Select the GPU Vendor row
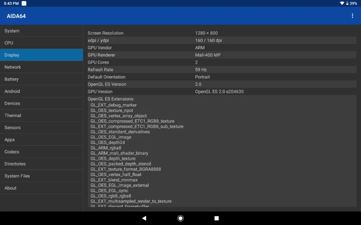 pyautogui.click(x=222, y=48)
